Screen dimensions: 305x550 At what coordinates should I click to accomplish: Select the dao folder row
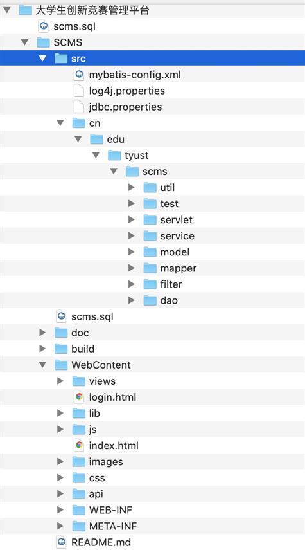[x=152, y=300]
